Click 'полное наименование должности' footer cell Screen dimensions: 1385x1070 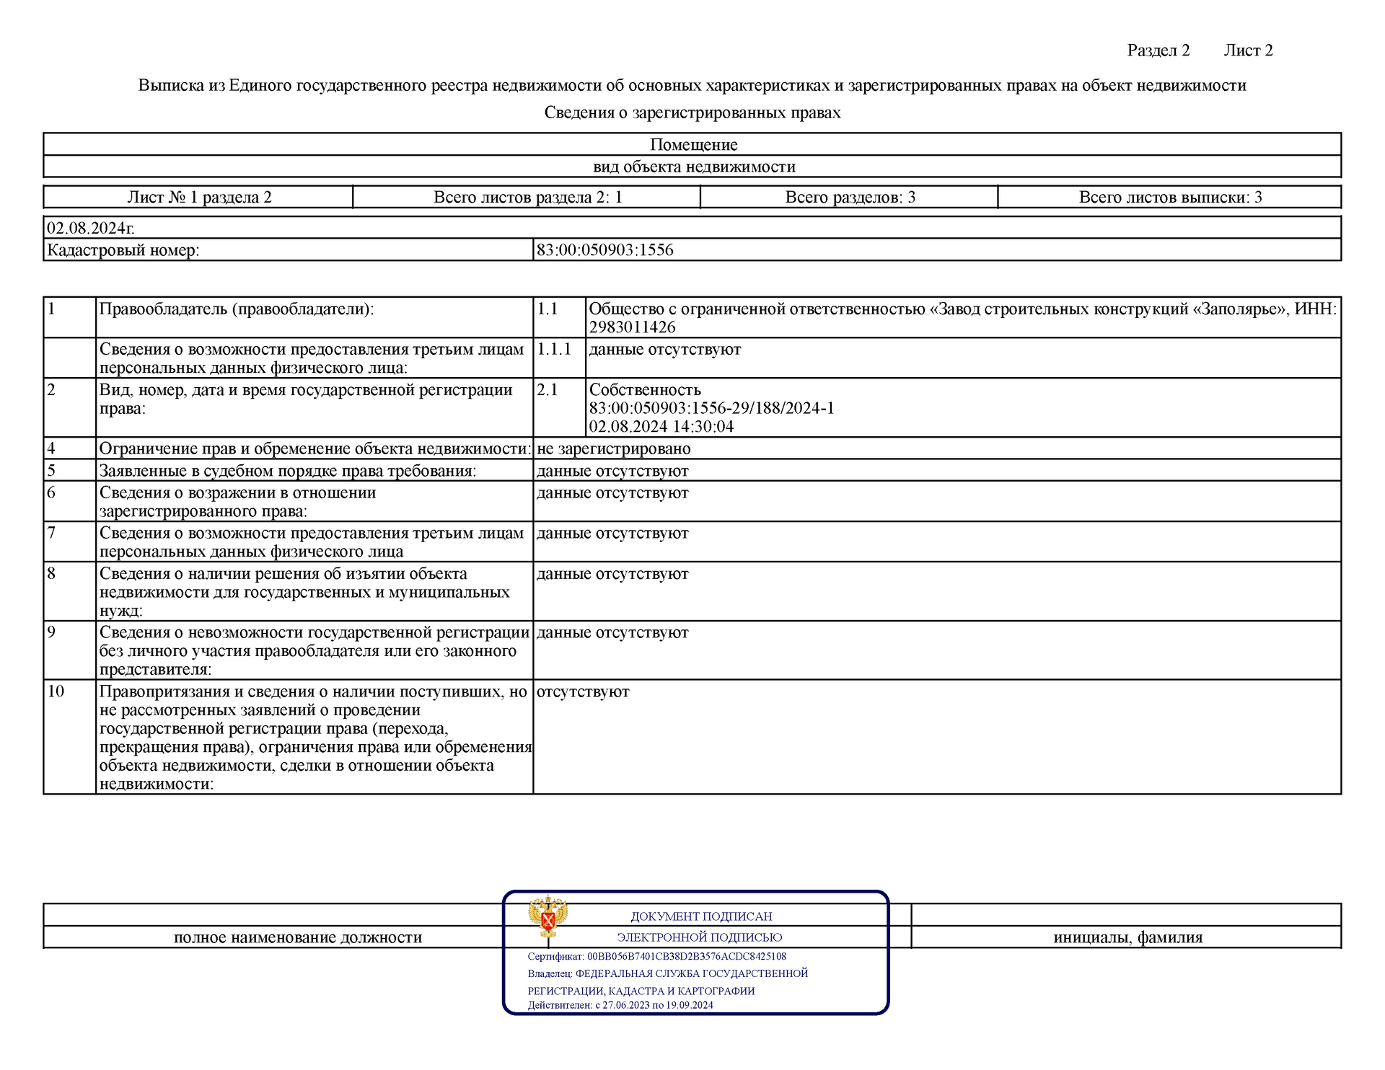(x=298, y=937)
